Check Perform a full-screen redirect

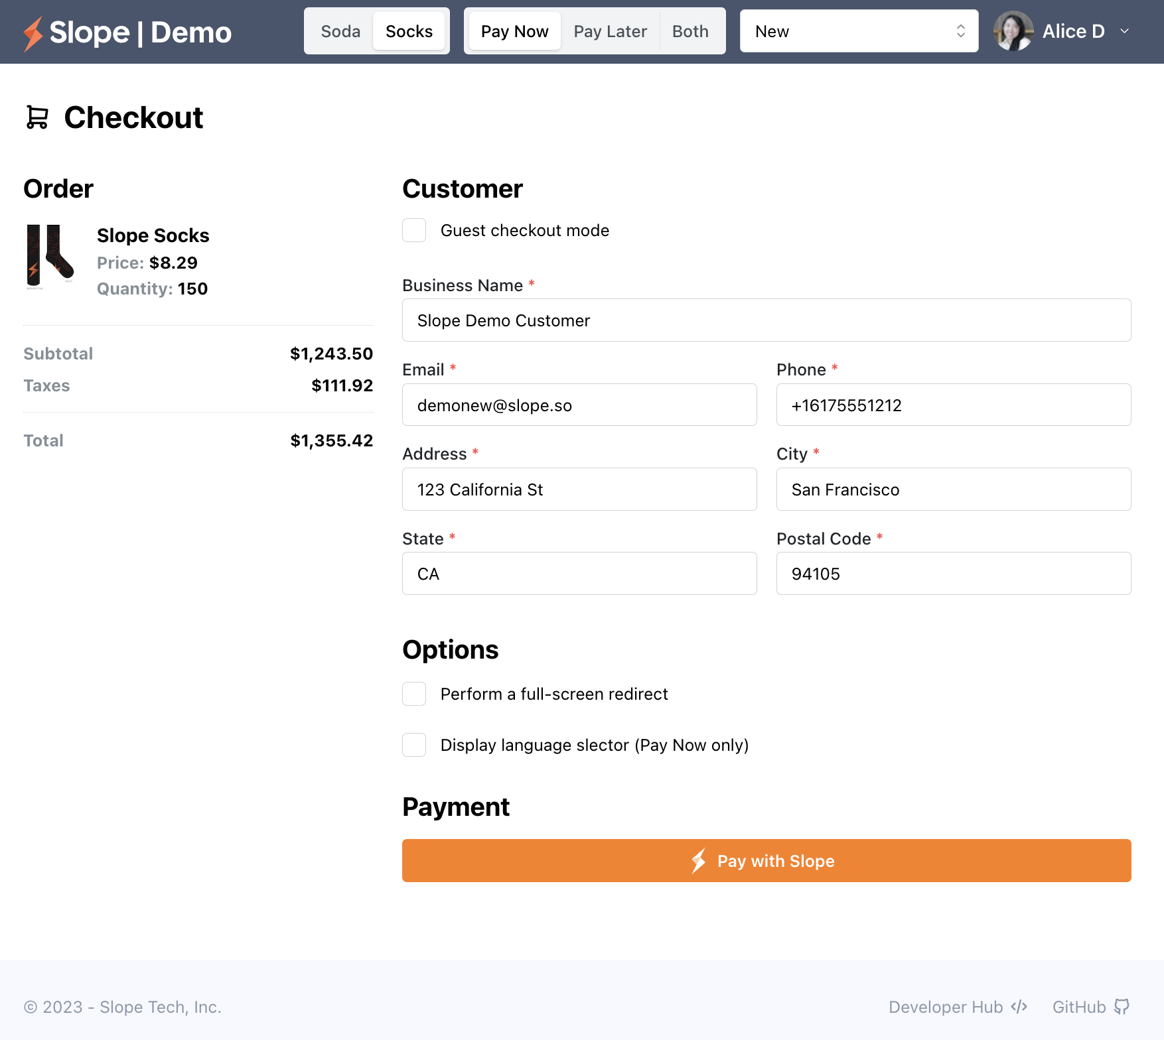[414, 694]
